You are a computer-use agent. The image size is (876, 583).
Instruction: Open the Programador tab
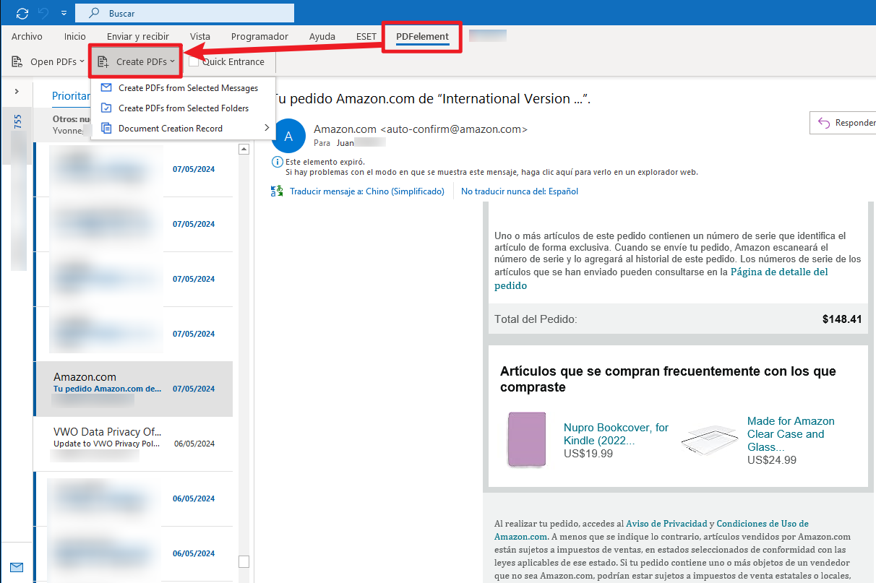tap(259, 36)
